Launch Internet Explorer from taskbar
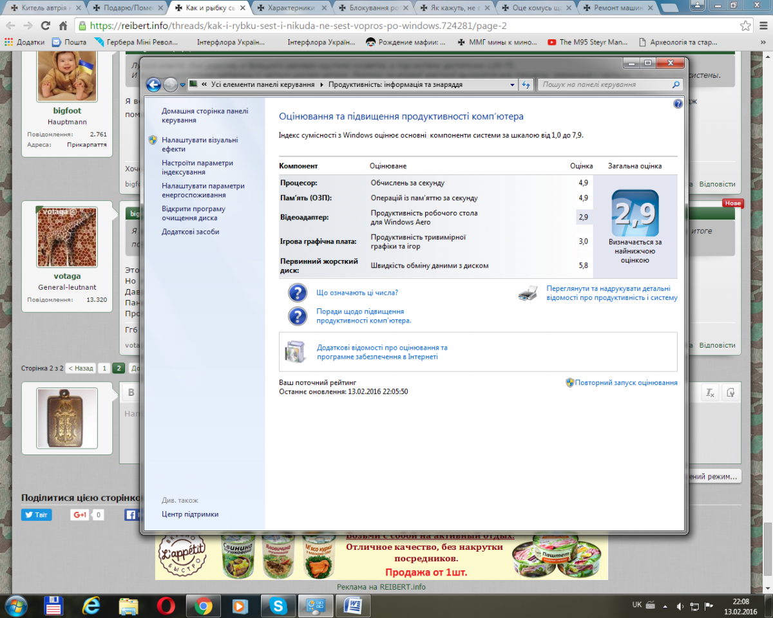The width and height of the screenshot is (773, 618). (91, 605)
